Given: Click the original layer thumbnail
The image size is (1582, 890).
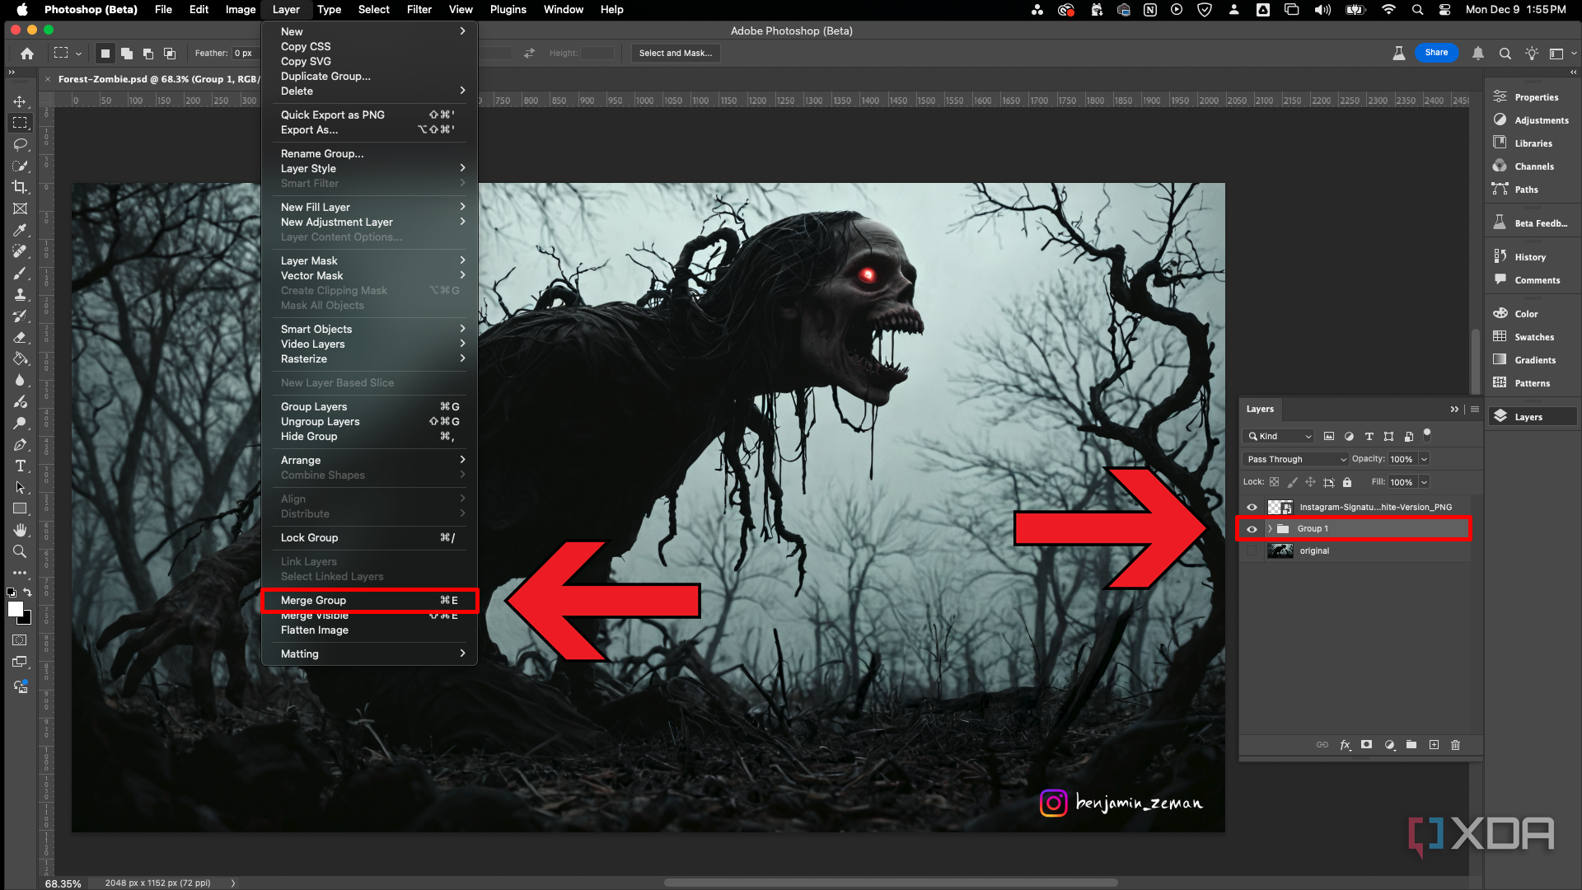Looking at the screenshot, I should 1280,551.
